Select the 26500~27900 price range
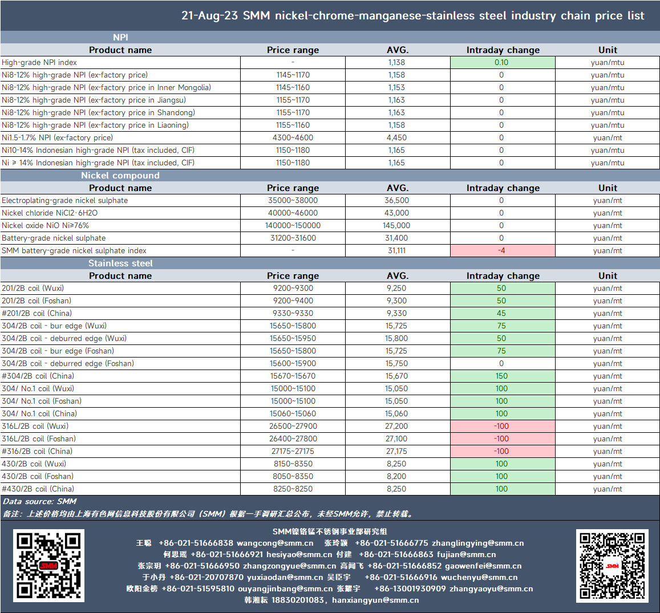 pos(293,426)
